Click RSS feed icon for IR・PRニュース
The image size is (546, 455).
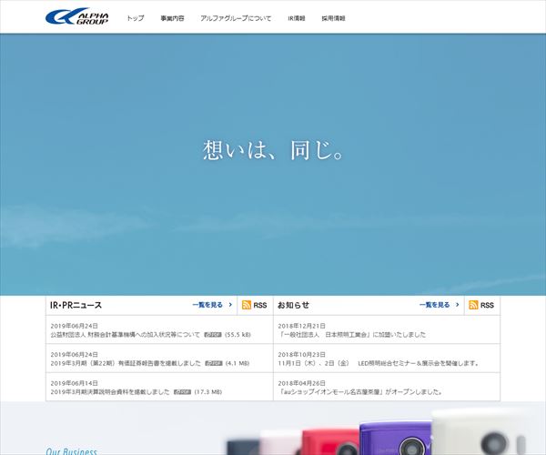247,305
